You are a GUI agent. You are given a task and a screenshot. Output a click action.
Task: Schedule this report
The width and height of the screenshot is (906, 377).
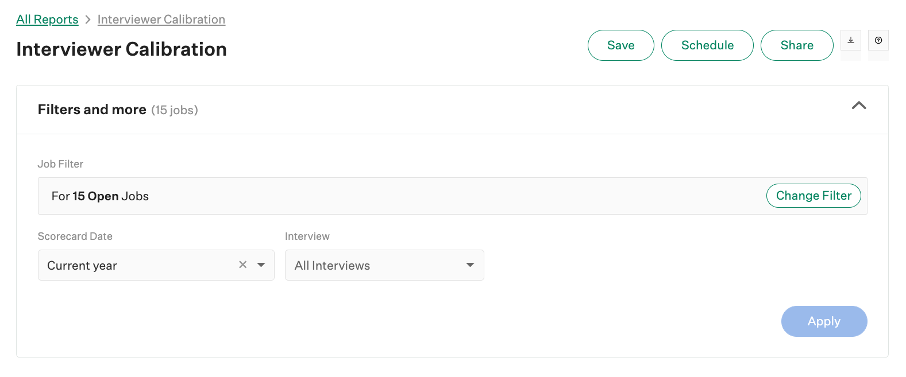click(x=707, y=45)
